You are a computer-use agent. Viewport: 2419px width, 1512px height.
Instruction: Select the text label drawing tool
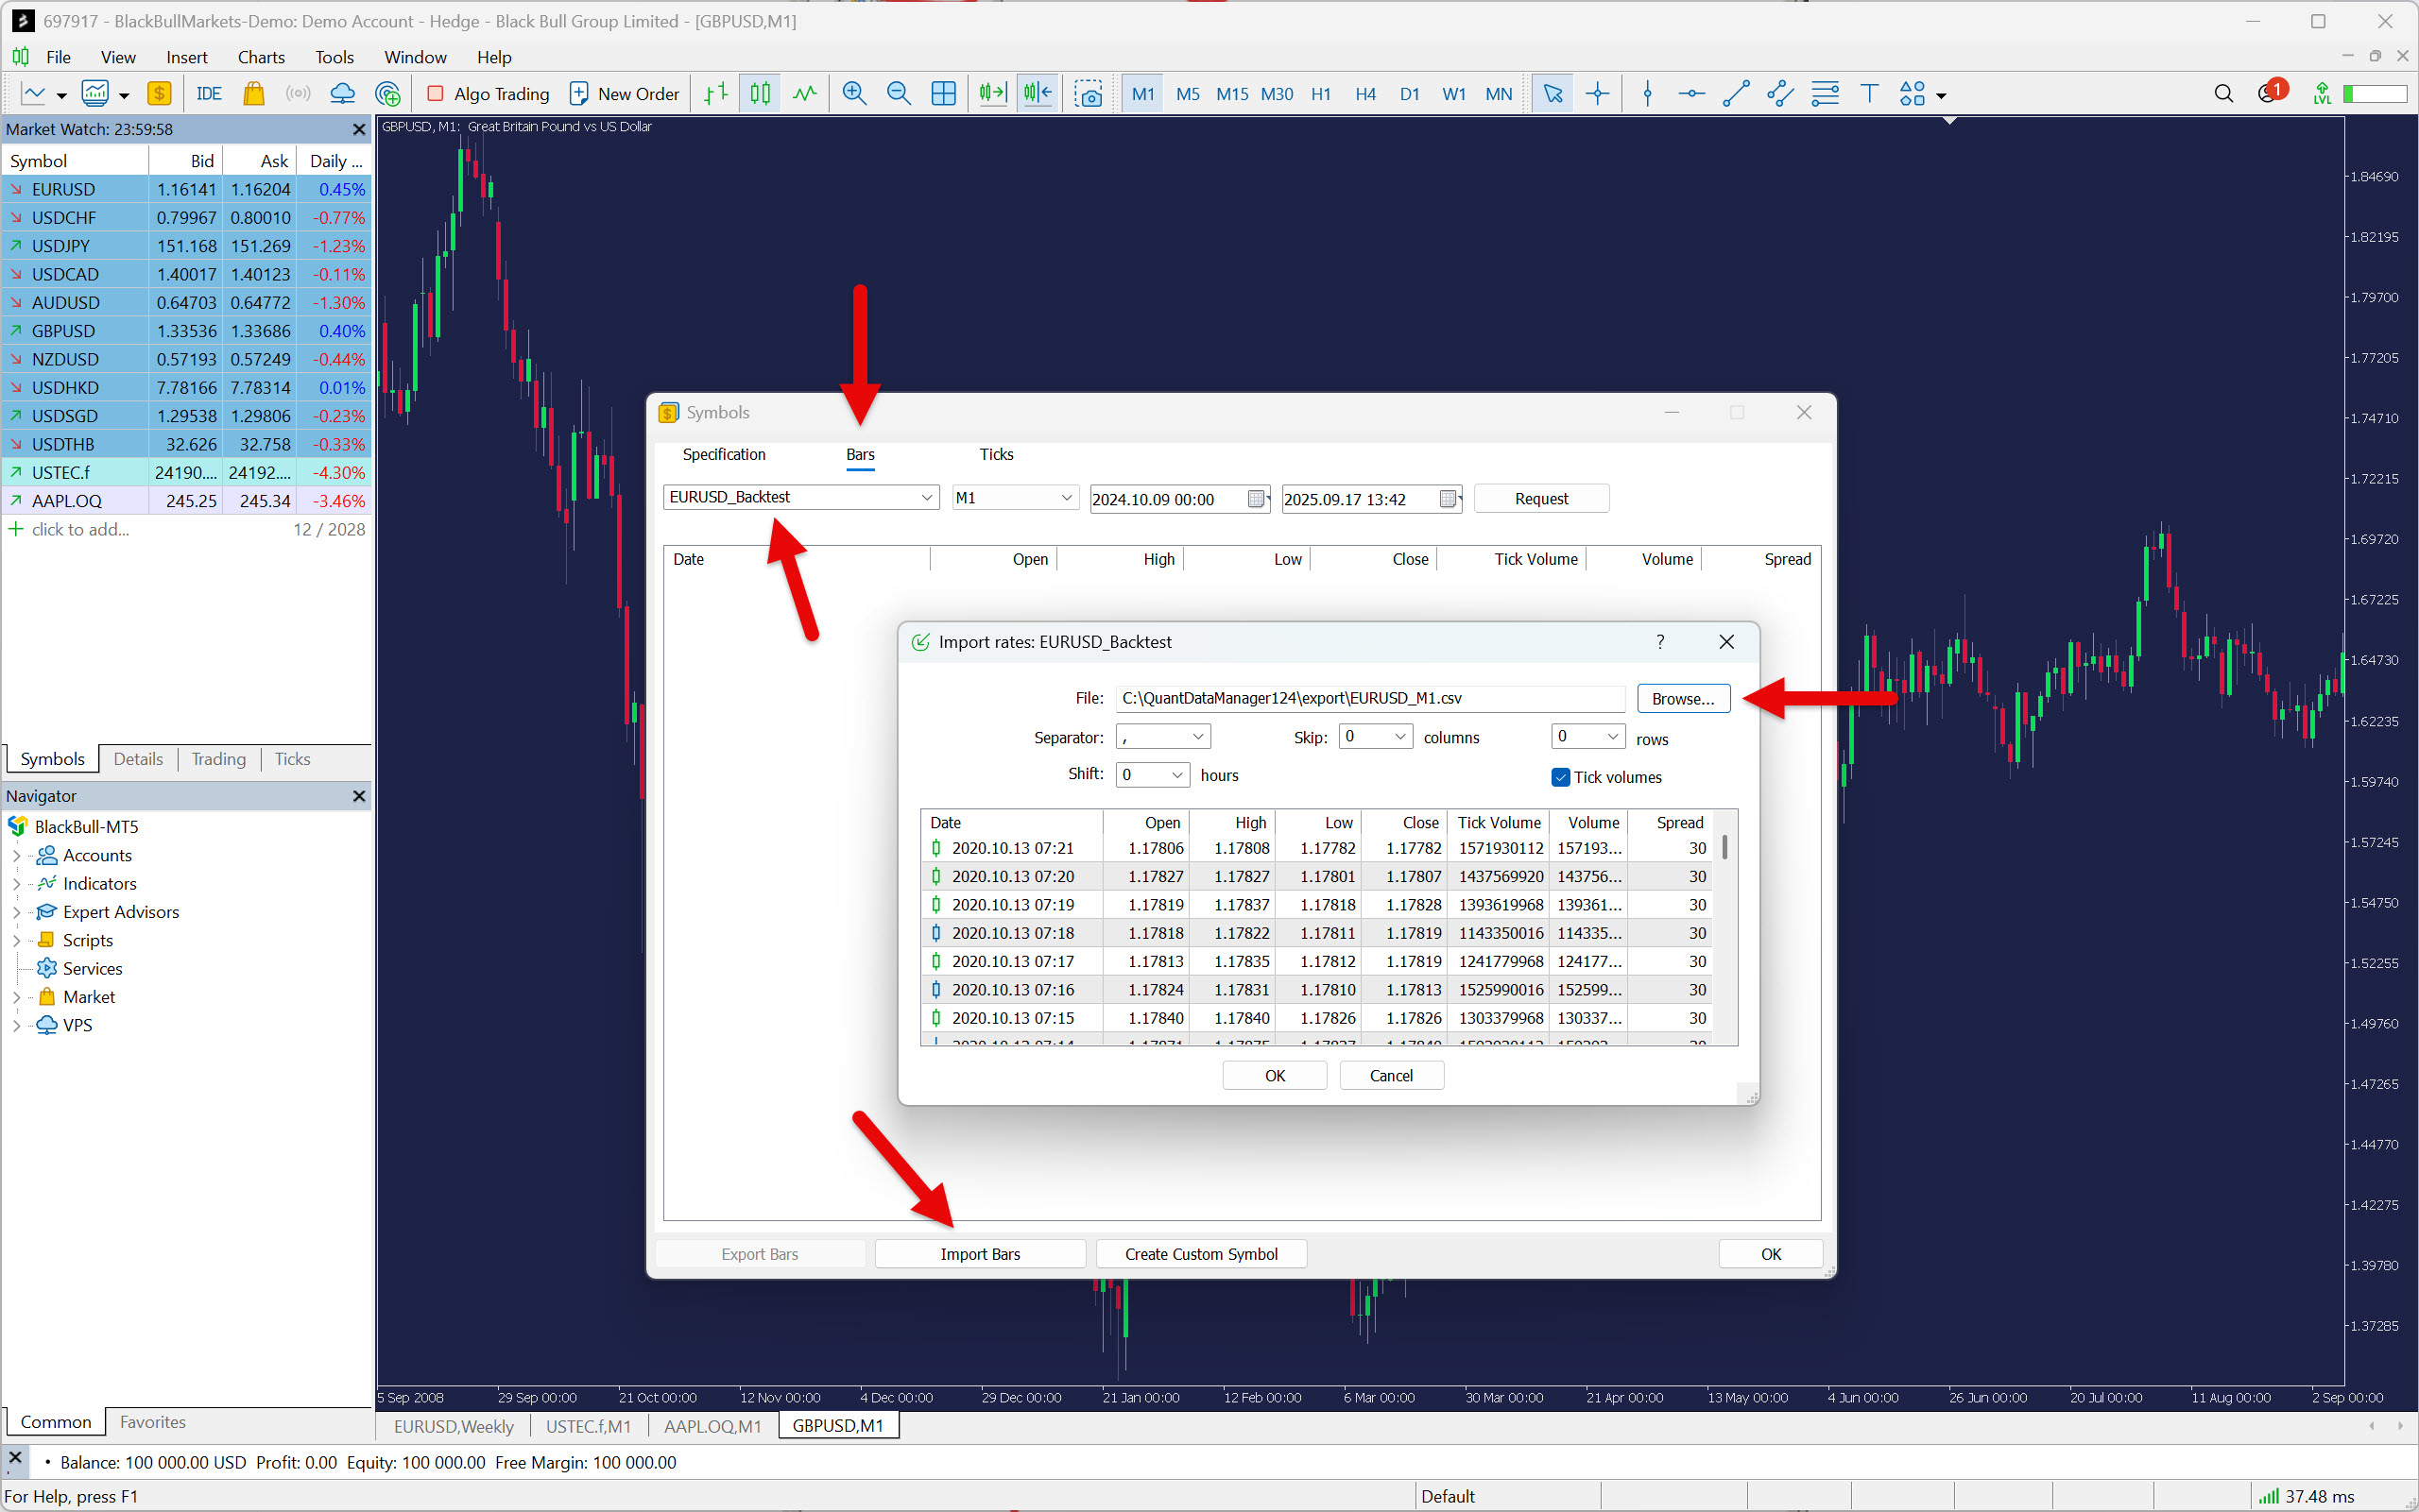click(1868, 94)
